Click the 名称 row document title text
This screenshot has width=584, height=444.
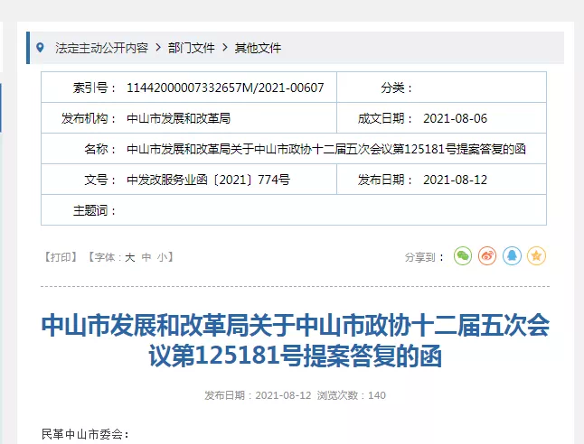326,149
